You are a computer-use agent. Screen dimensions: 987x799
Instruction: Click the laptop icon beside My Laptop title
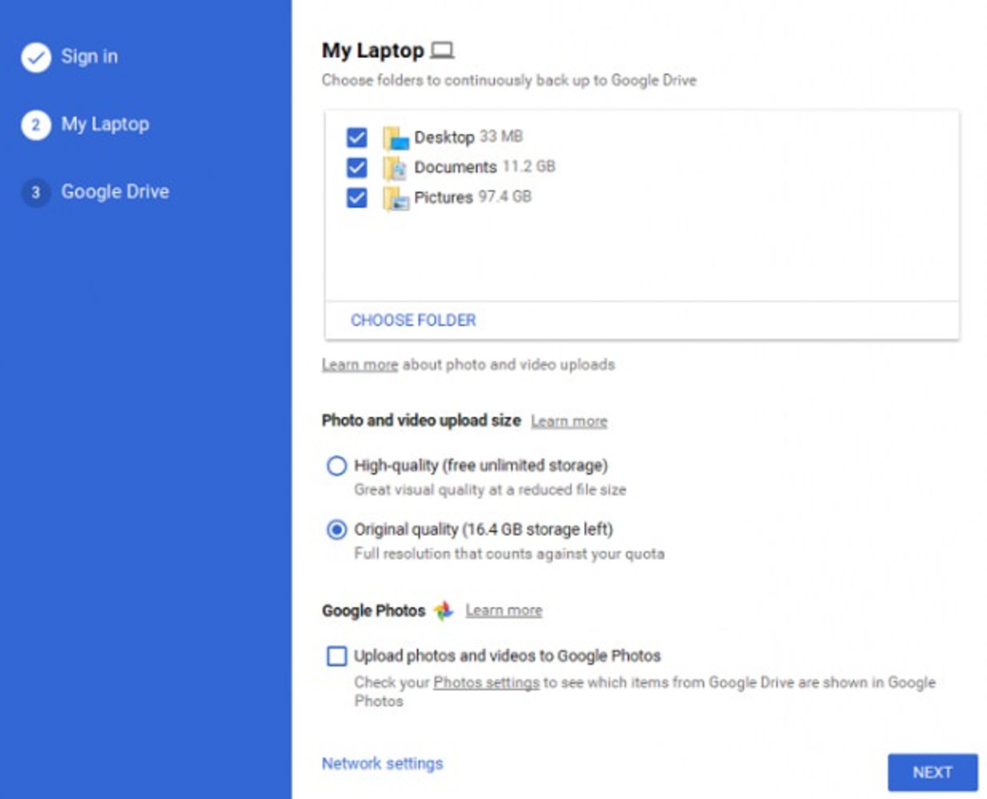coord(443,50)
